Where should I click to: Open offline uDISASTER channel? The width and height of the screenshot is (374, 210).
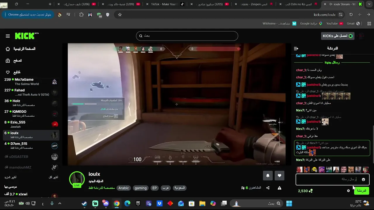(31, 157)
